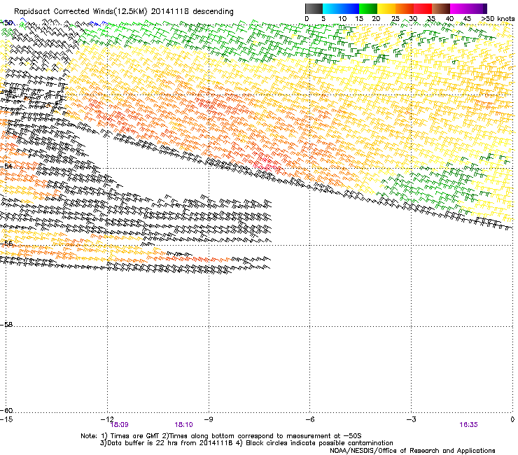Click the latitude label '-58'
518x455 pixels.
tap(6, 325)
